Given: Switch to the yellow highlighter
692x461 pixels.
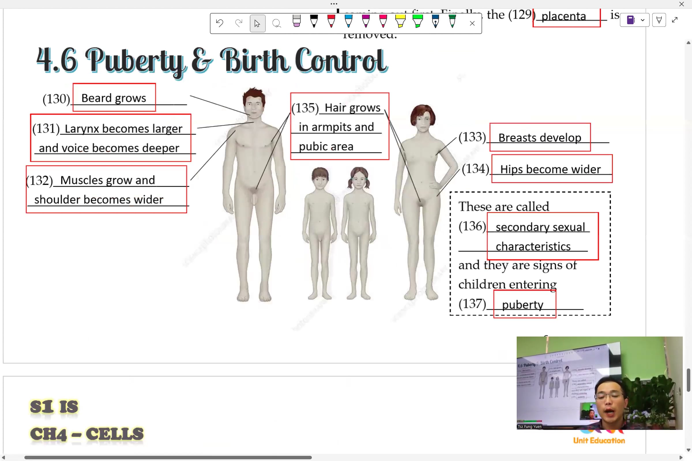Looking at the screenshot, I should pyautogui.click(x=400, y=21).
